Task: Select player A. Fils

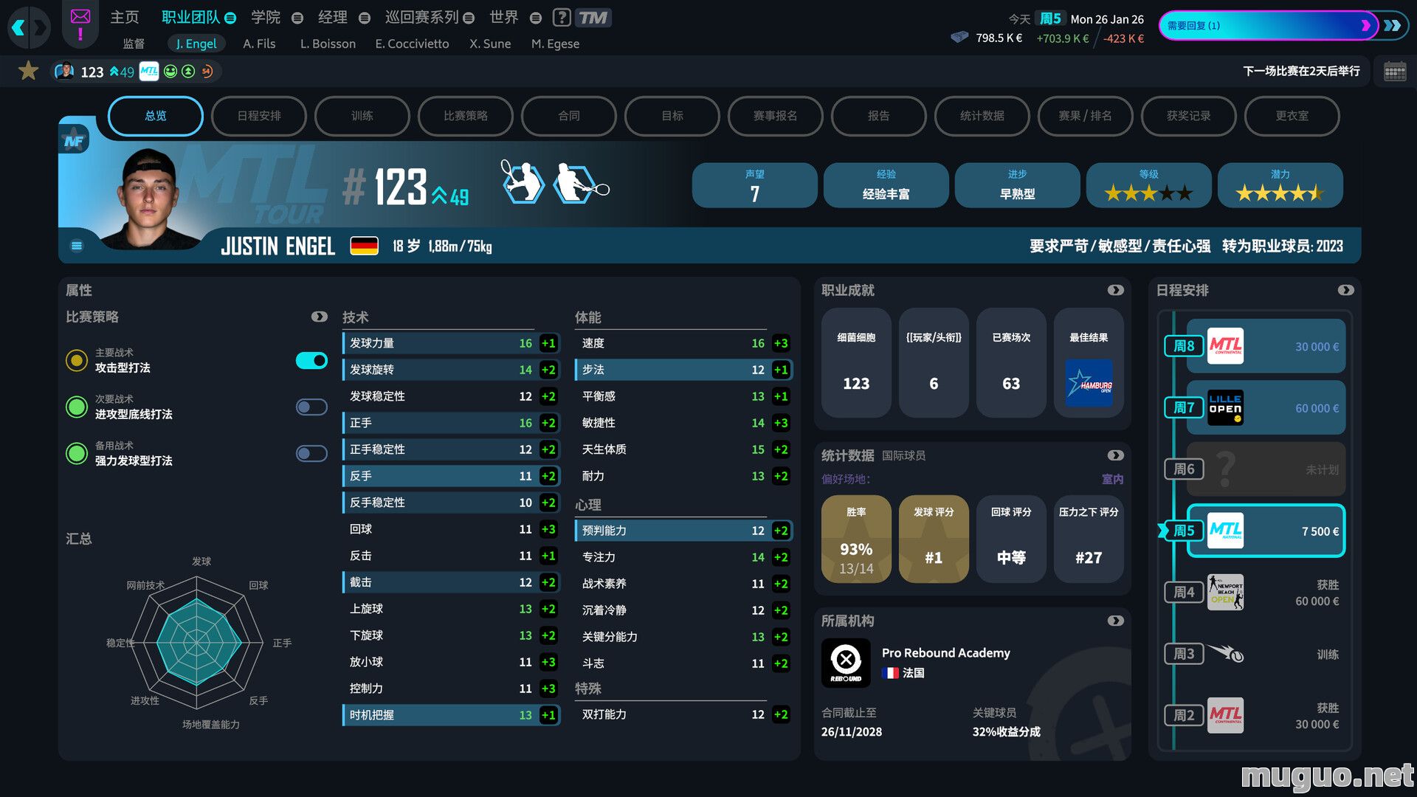Action: [x=259, y=44]
